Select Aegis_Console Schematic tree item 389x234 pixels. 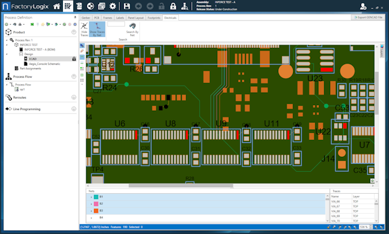click(x=44, y=64)
